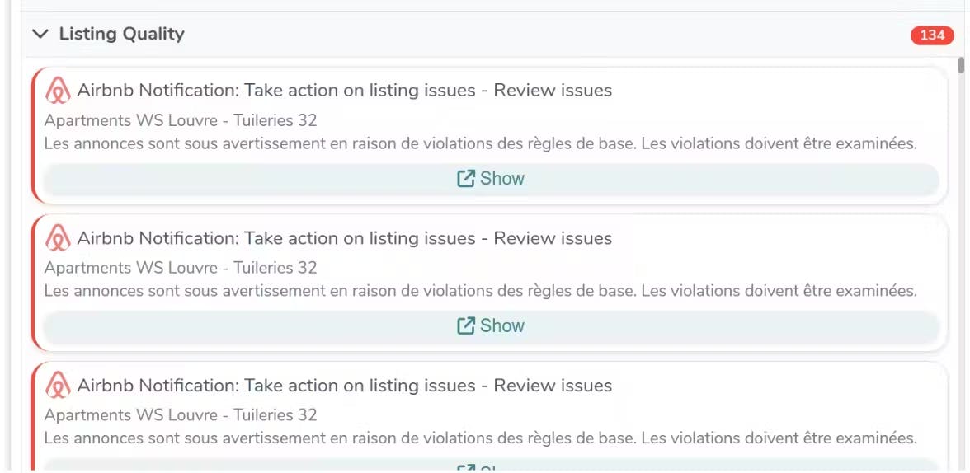Image resolution: width=970 pixels, height=473 pixels.
Task: Click the Airbnb logo on the first notification
Action: [58, 91]
